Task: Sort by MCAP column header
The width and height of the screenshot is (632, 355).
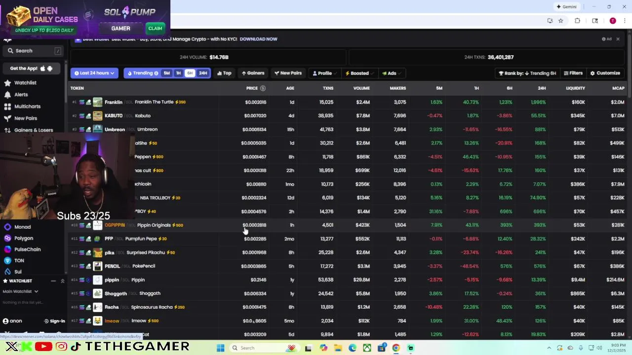Action: [x=618, y=88]
